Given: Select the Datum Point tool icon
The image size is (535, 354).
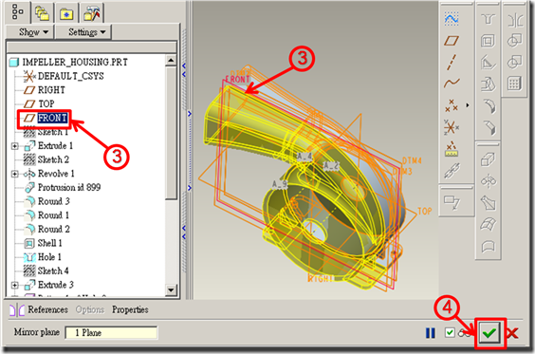Looking at the screenshot, I should pyautogui.click(x=452, y=105).
